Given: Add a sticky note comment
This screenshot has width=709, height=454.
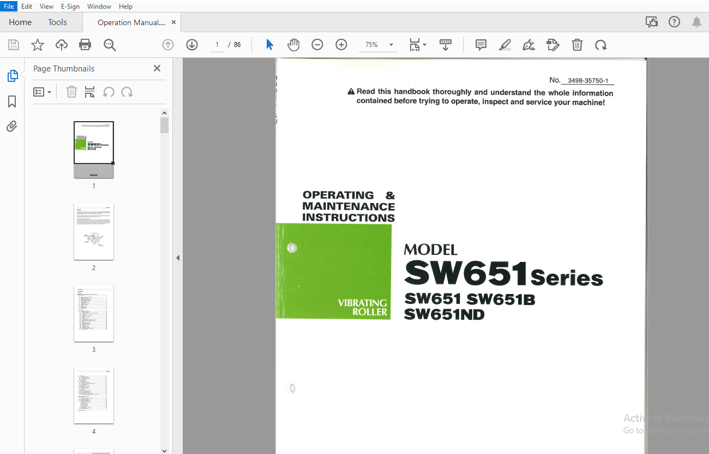Looking at the screenshot, I should (481, 45).
